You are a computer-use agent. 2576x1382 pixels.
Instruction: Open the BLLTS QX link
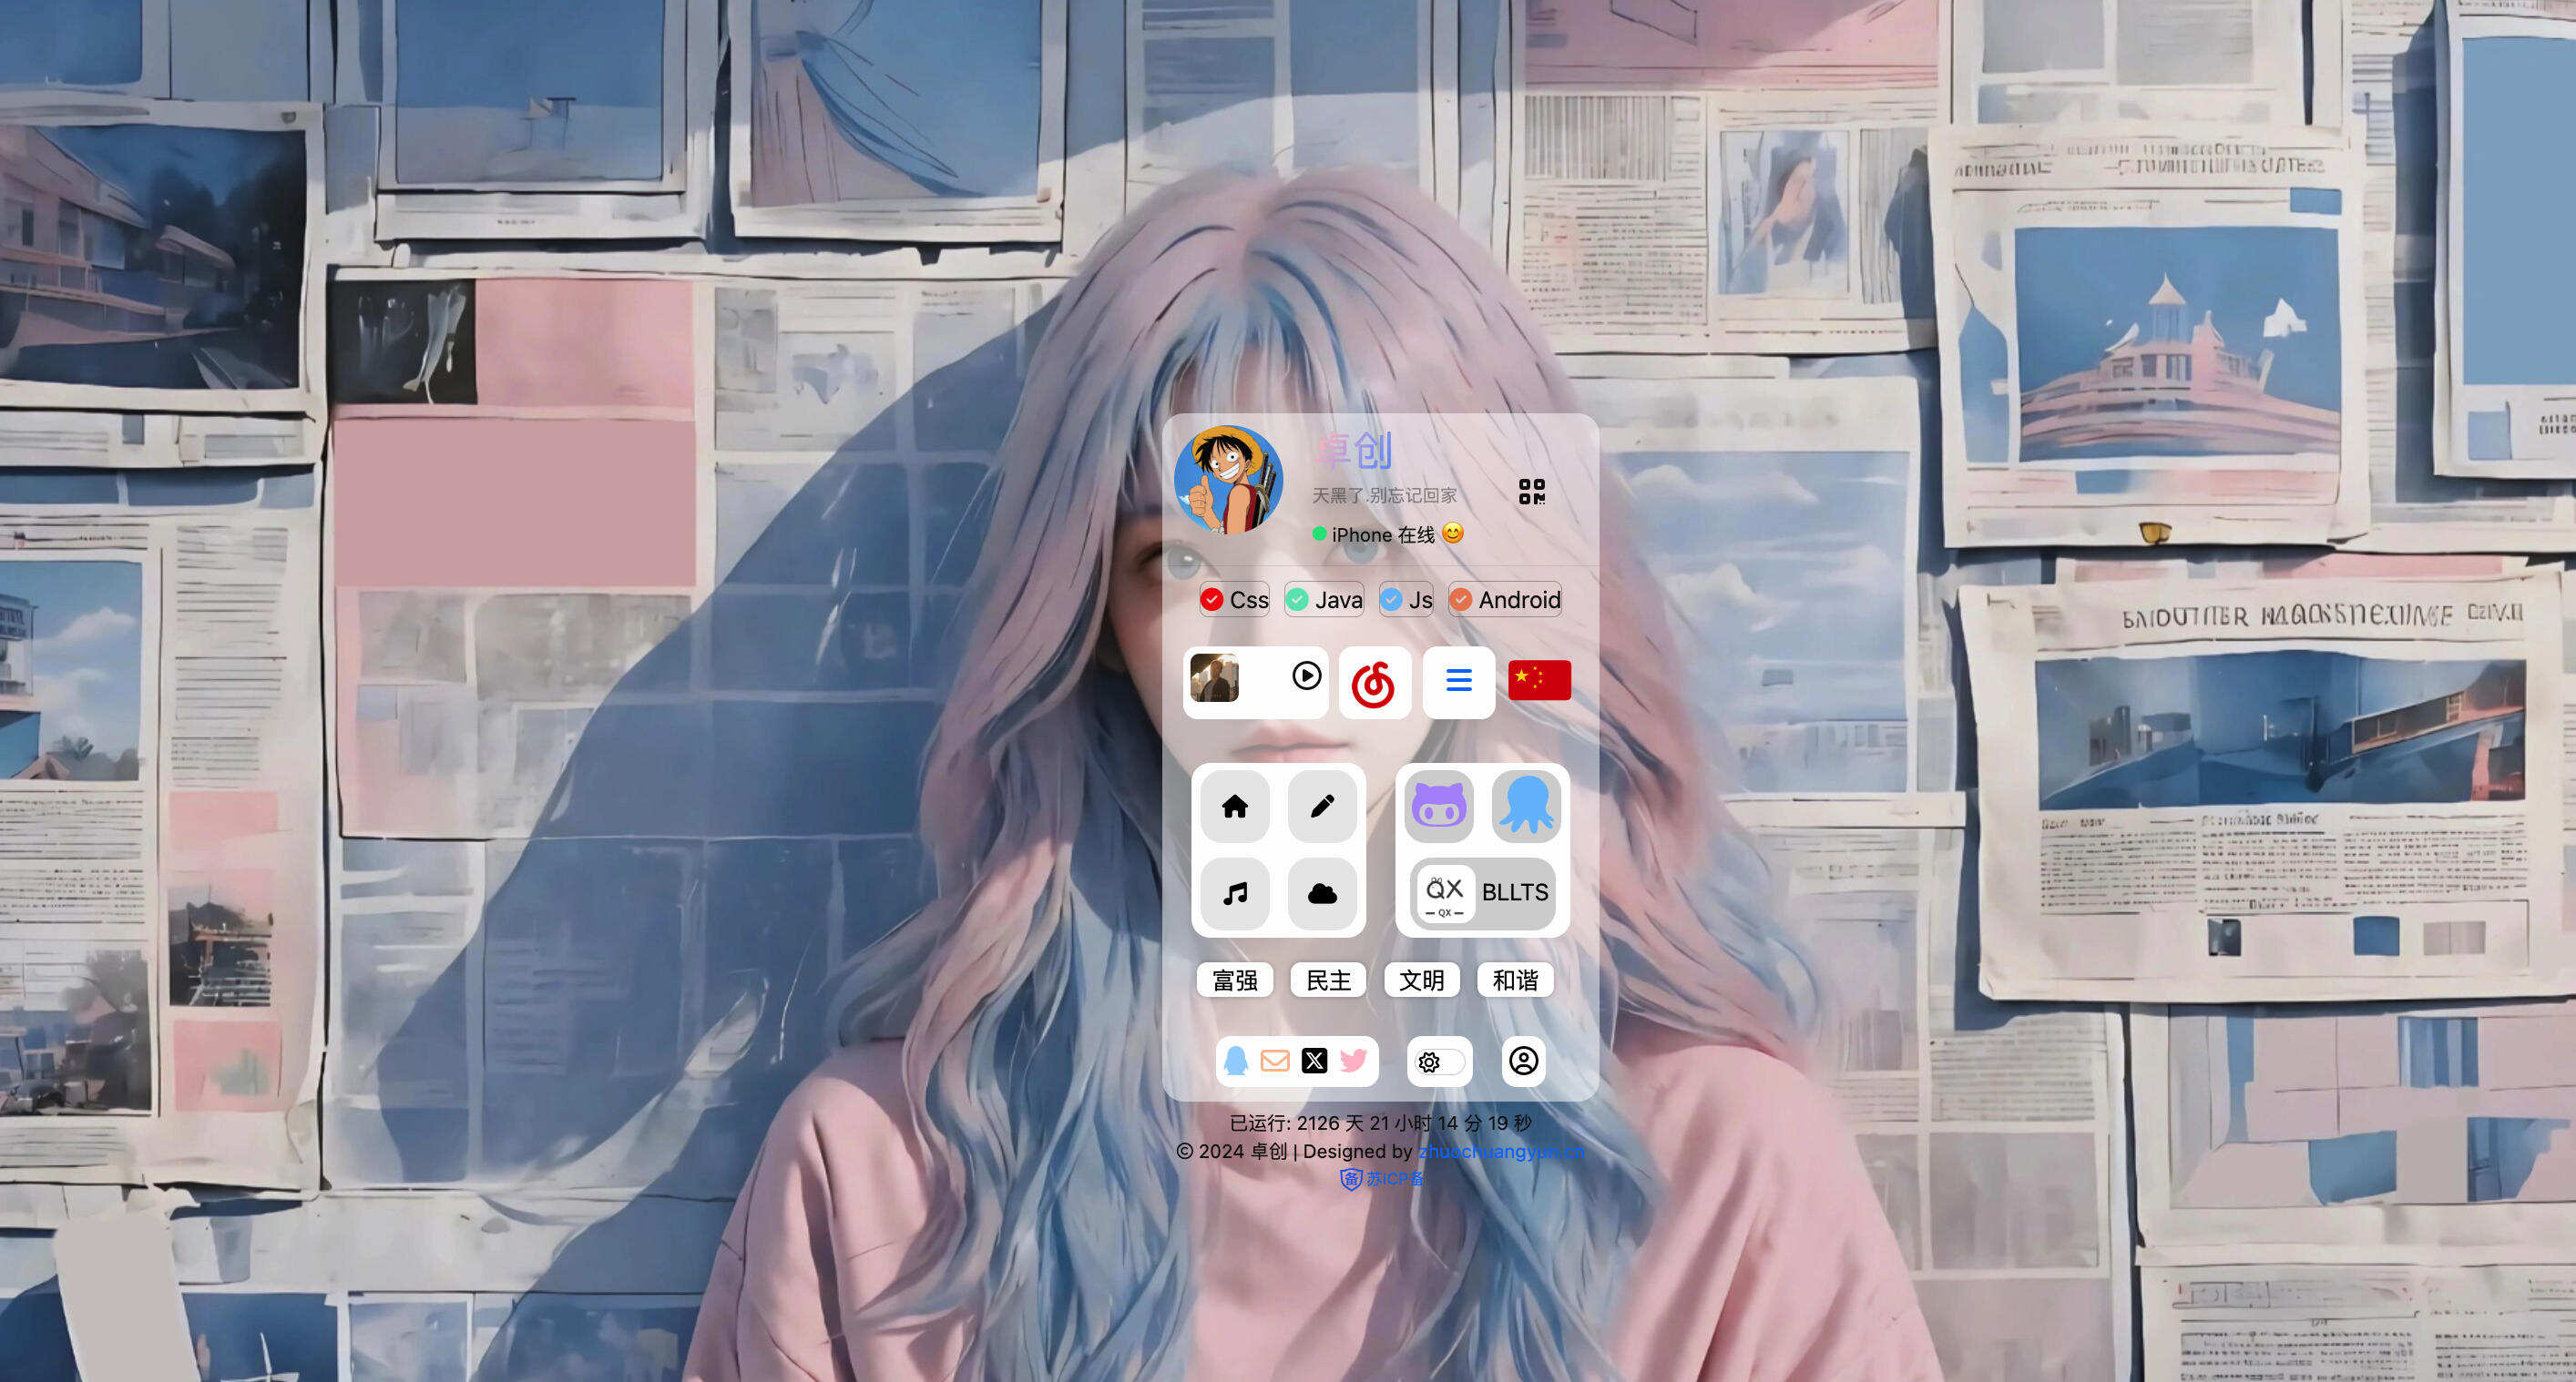tap(1483, 893)
